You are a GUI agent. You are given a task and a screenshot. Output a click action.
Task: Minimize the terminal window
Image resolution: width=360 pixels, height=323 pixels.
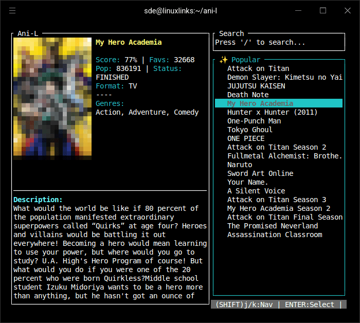pyautogui.click(x=298, y=11)
